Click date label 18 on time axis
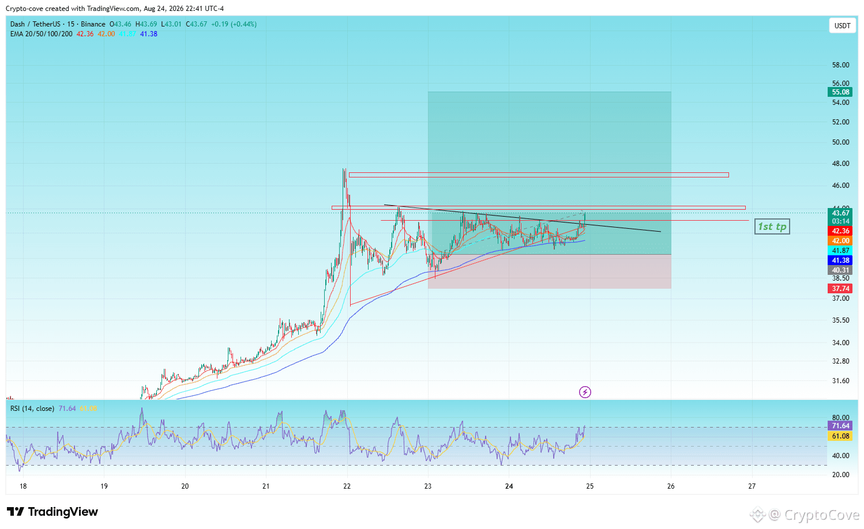The image size is (864, 529). point(23,486)
